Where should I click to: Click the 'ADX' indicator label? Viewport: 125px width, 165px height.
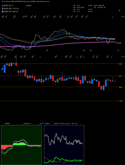click(48, 123)
